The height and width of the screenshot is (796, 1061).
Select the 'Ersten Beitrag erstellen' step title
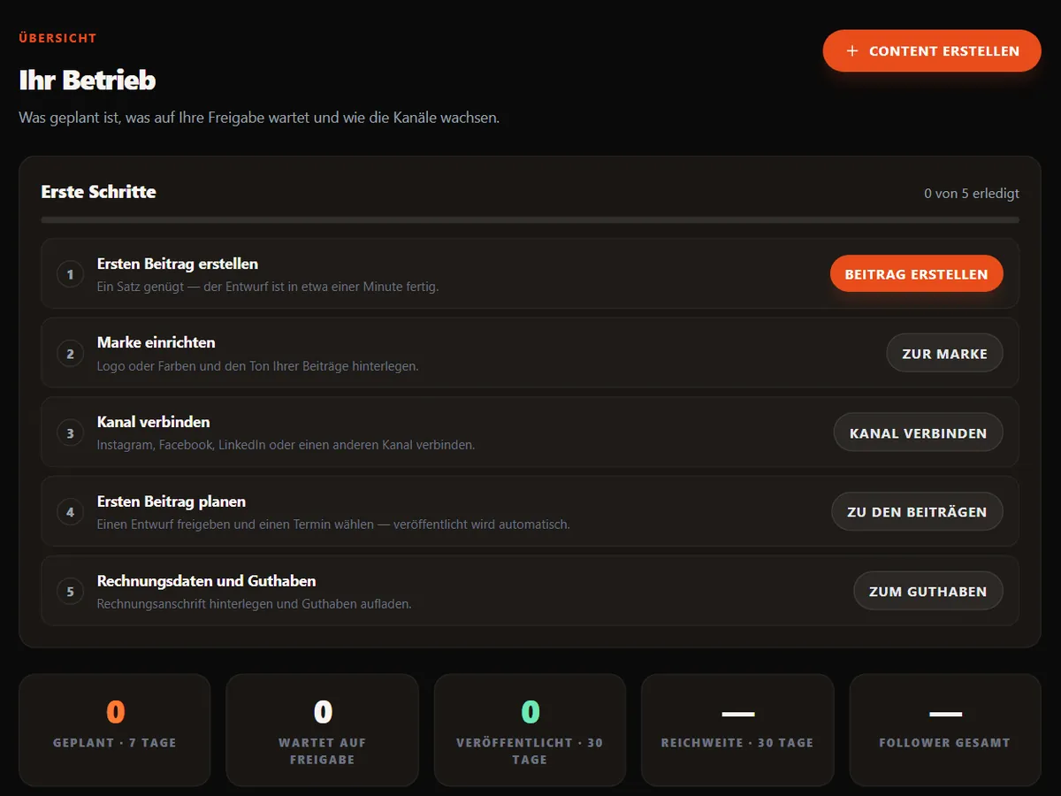pyautogui.click(x=178, y=264)
